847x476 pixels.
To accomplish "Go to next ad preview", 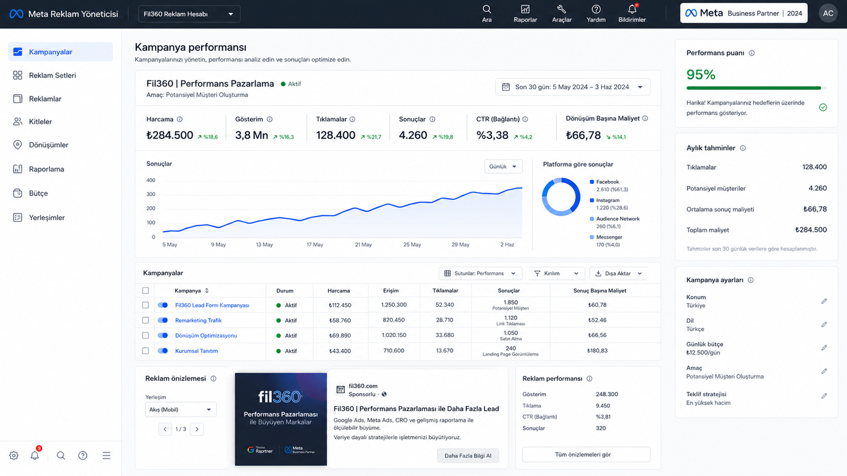I will coord(197,429).
